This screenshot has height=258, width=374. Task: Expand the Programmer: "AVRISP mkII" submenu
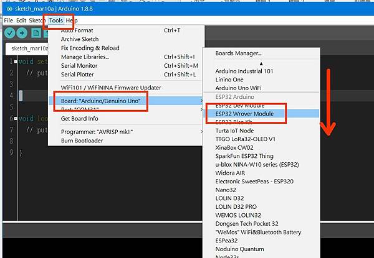point(126,132)
